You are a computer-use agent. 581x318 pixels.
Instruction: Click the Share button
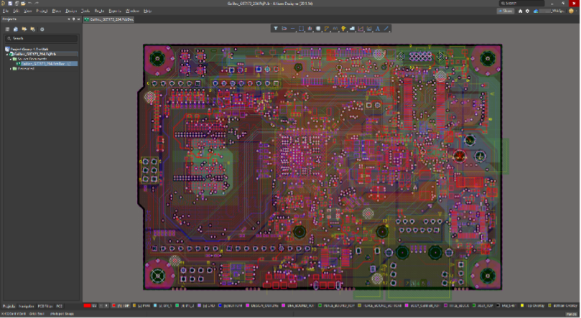tap(506, 11)
